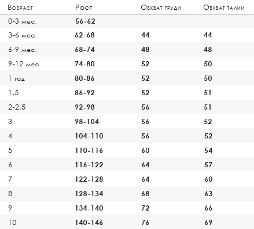This screenshot has width=254, height=229.
Task: Click the Обхват груди column header
Action: pos(161,7)
